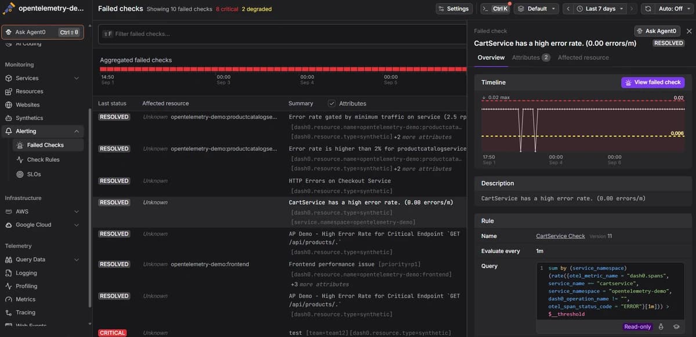Screen dimensions: 696x337
Task: Expand the Services submenu chevron
Action: (77, 78)
